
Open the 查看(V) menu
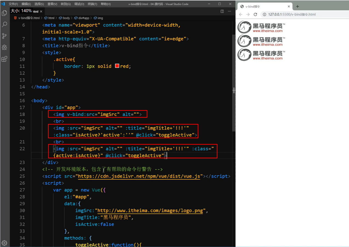click(52, 4)
